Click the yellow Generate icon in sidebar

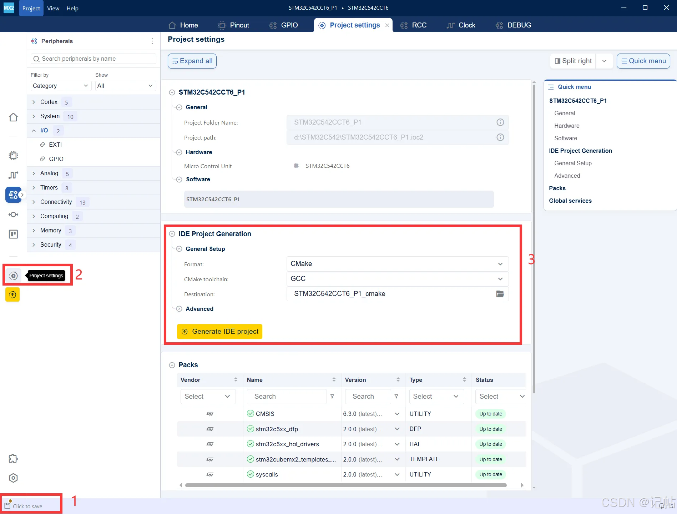(x=12, y=294)
